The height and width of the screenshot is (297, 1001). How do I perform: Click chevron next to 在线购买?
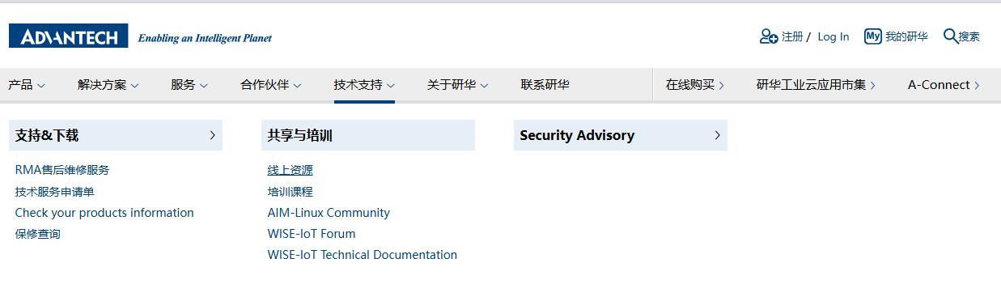pyautogui.click(x=721, y=85)
